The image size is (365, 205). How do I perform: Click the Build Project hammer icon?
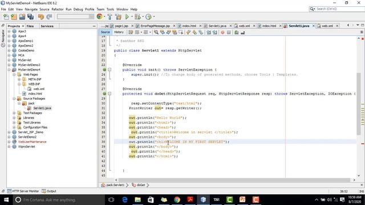pos(109,17)
